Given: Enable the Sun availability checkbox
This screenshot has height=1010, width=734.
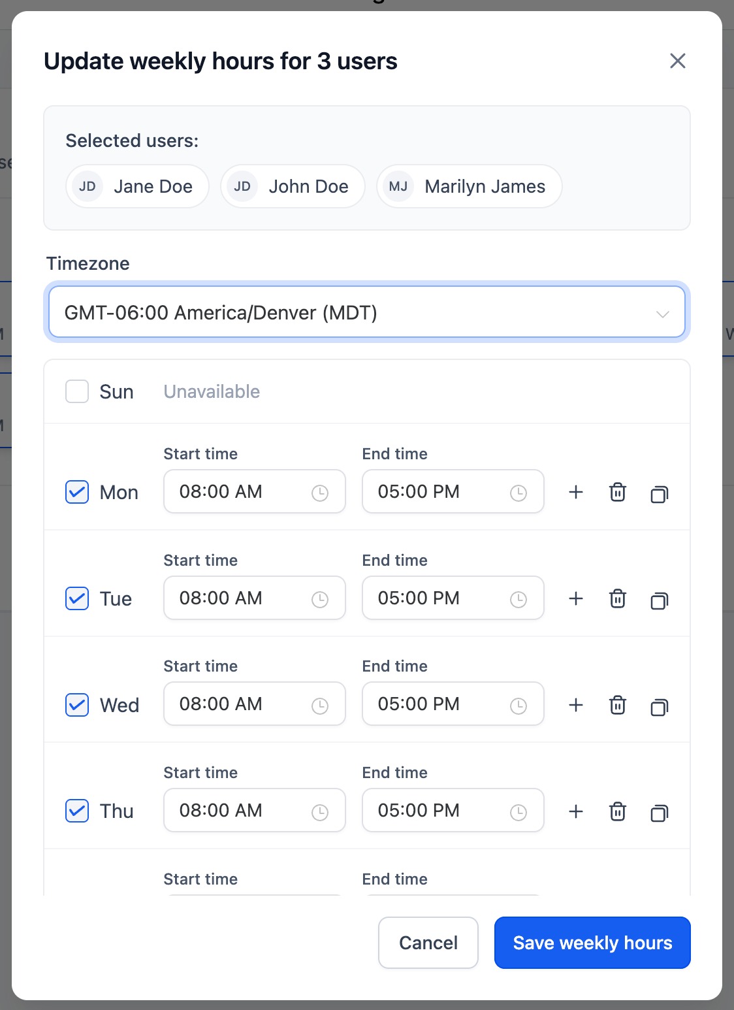Looking at the screenshot, I should coord(77,391).
